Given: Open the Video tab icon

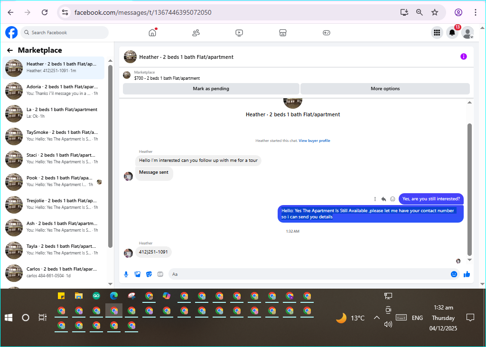Looking at the screenshot, I should point(239,33).
